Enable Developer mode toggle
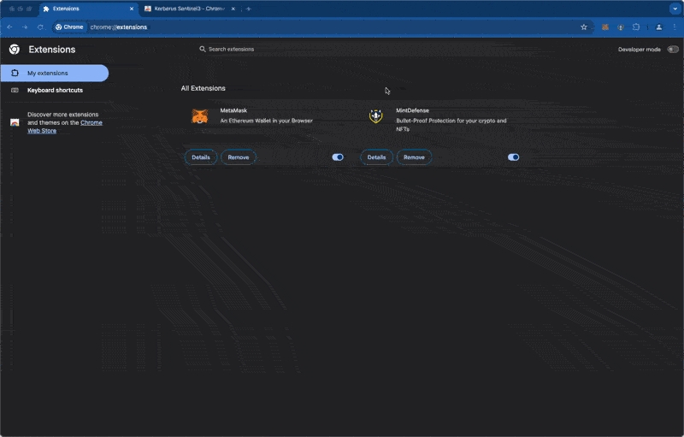Viewport: 684px width, 437px height. 673,50
